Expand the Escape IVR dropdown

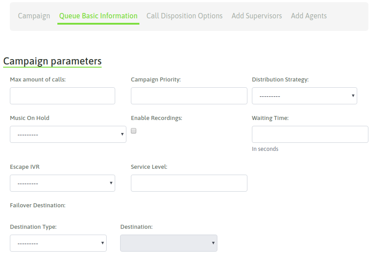pyautogui.click(x=62, y=183)
